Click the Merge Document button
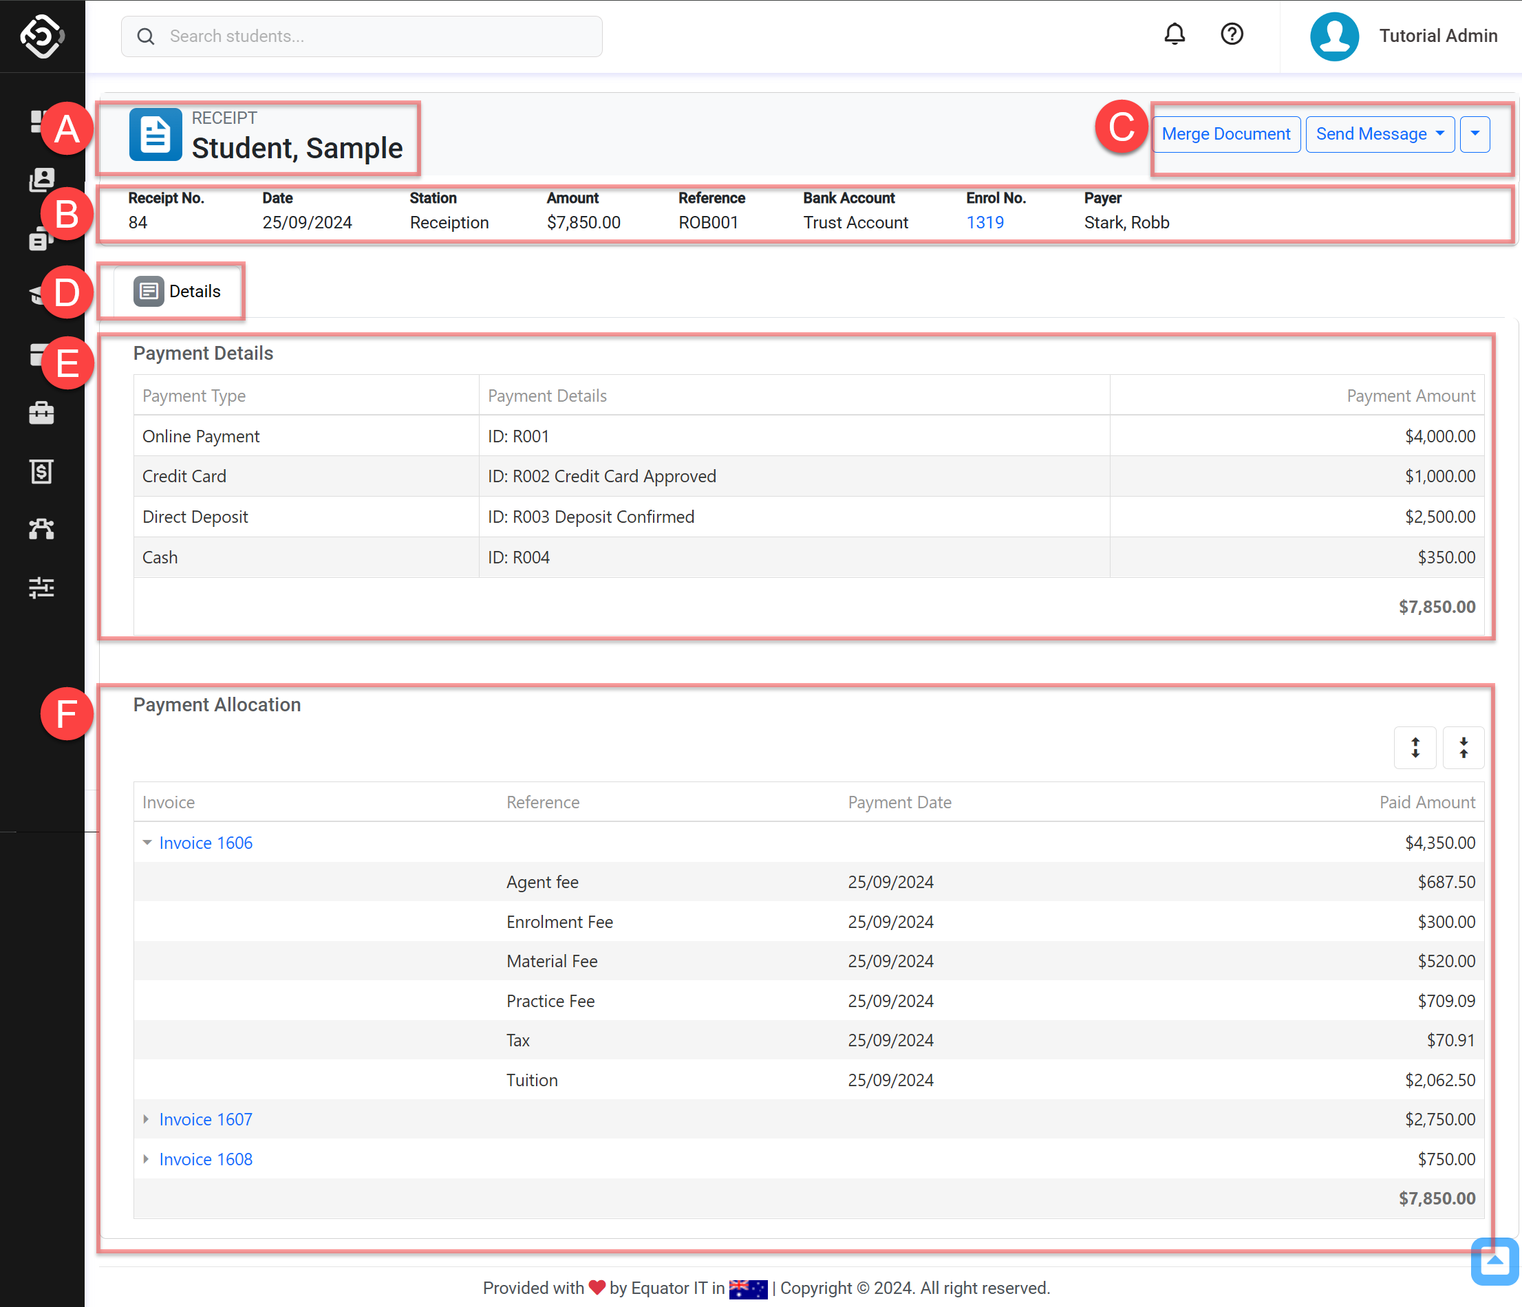Viewport: 1522px width, 1307px height. click(1225, 133)
